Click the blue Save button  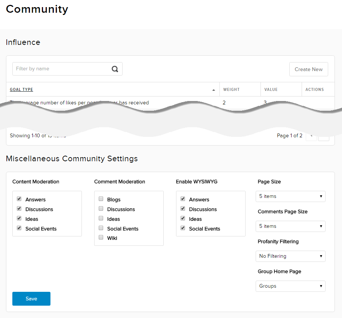(31, 299)
